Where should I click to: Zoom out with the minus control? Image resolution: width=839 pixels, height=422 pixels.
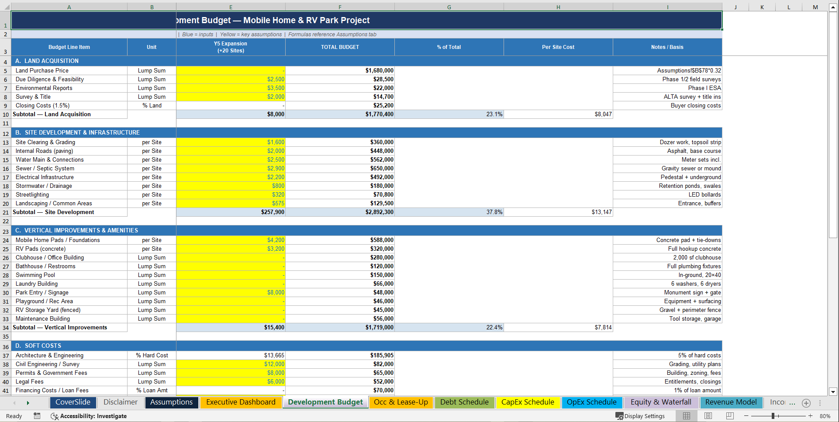[746, 416]
